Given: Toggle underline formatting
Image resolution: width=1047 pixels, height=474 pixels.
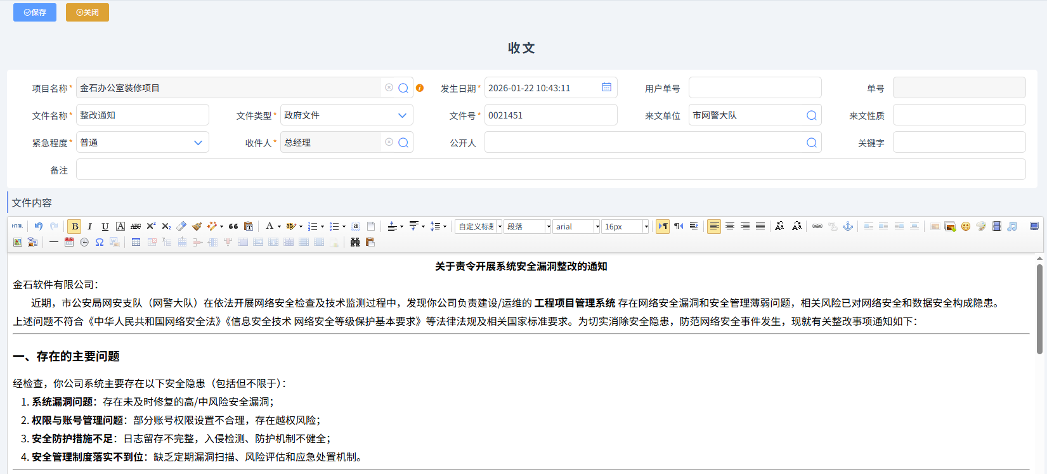Looking at the screenshot, I should point(105,226).
